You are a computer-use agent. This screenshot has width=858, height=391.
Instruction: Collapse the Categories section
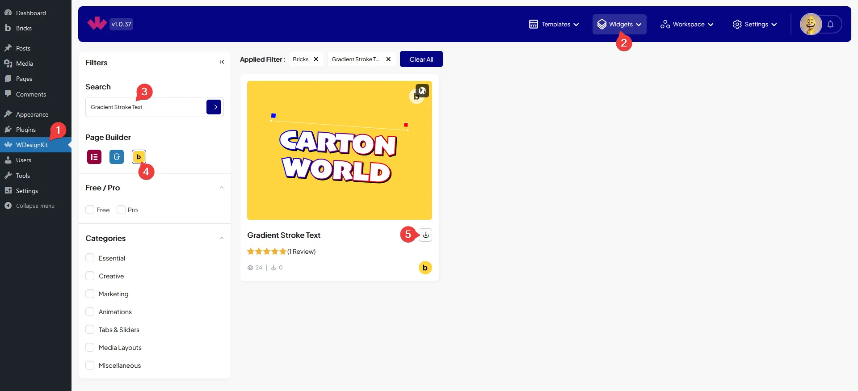click(222, 238)
